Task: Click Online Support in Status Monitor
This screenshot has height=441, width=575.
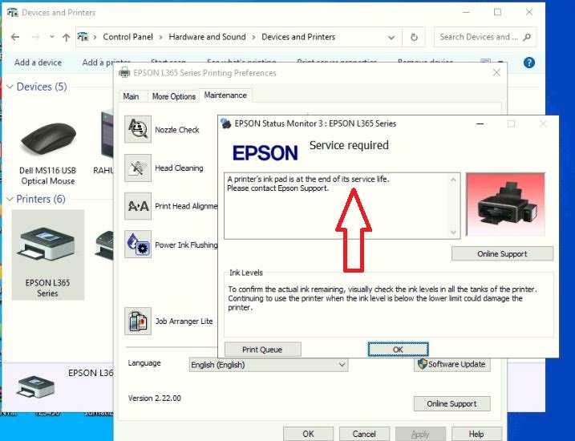Action: (x=502, y=253)
